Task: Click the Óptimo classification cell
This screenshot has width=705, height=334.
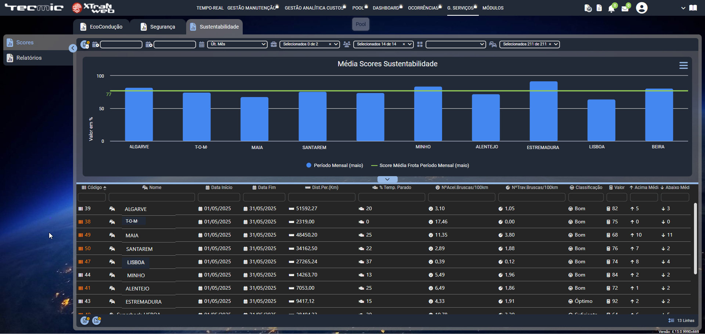Action: coord(583,301)
